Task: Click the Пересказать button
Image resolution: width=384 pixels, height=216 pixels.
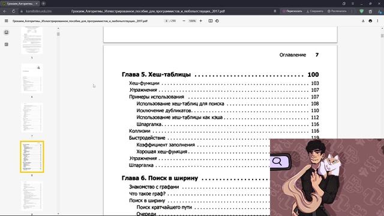Action: 292,11
